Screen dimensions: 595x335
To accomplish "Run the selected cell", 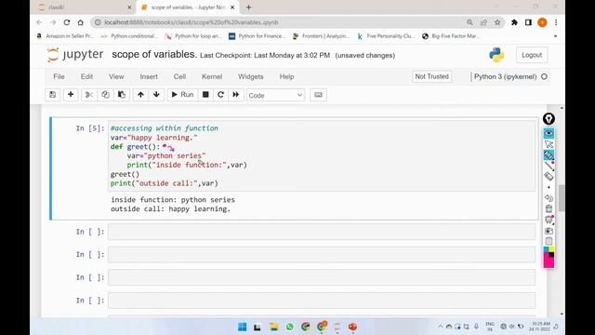I will 182,95.
